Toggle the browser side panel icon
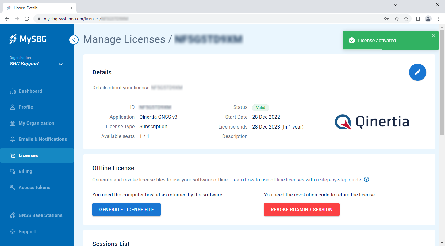445x246 pixels. click(418, 19)
